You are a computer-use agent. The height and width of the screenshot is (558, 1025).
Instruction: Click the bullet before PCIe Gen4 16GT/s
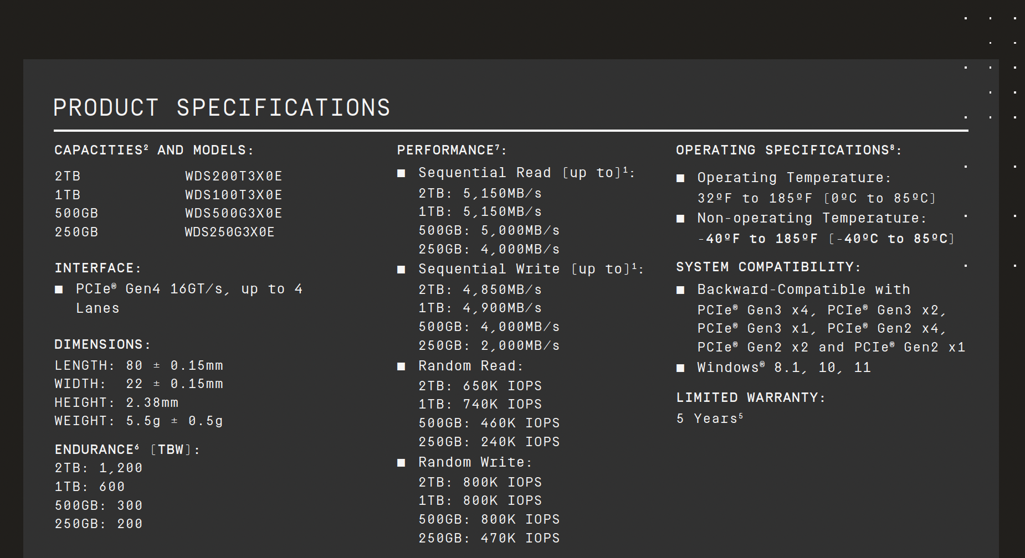tap(59, 290)
